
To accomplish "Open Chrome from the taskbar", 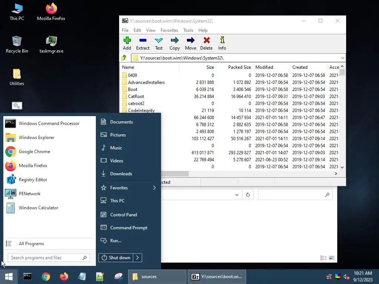I will click(x=46, y=277).
